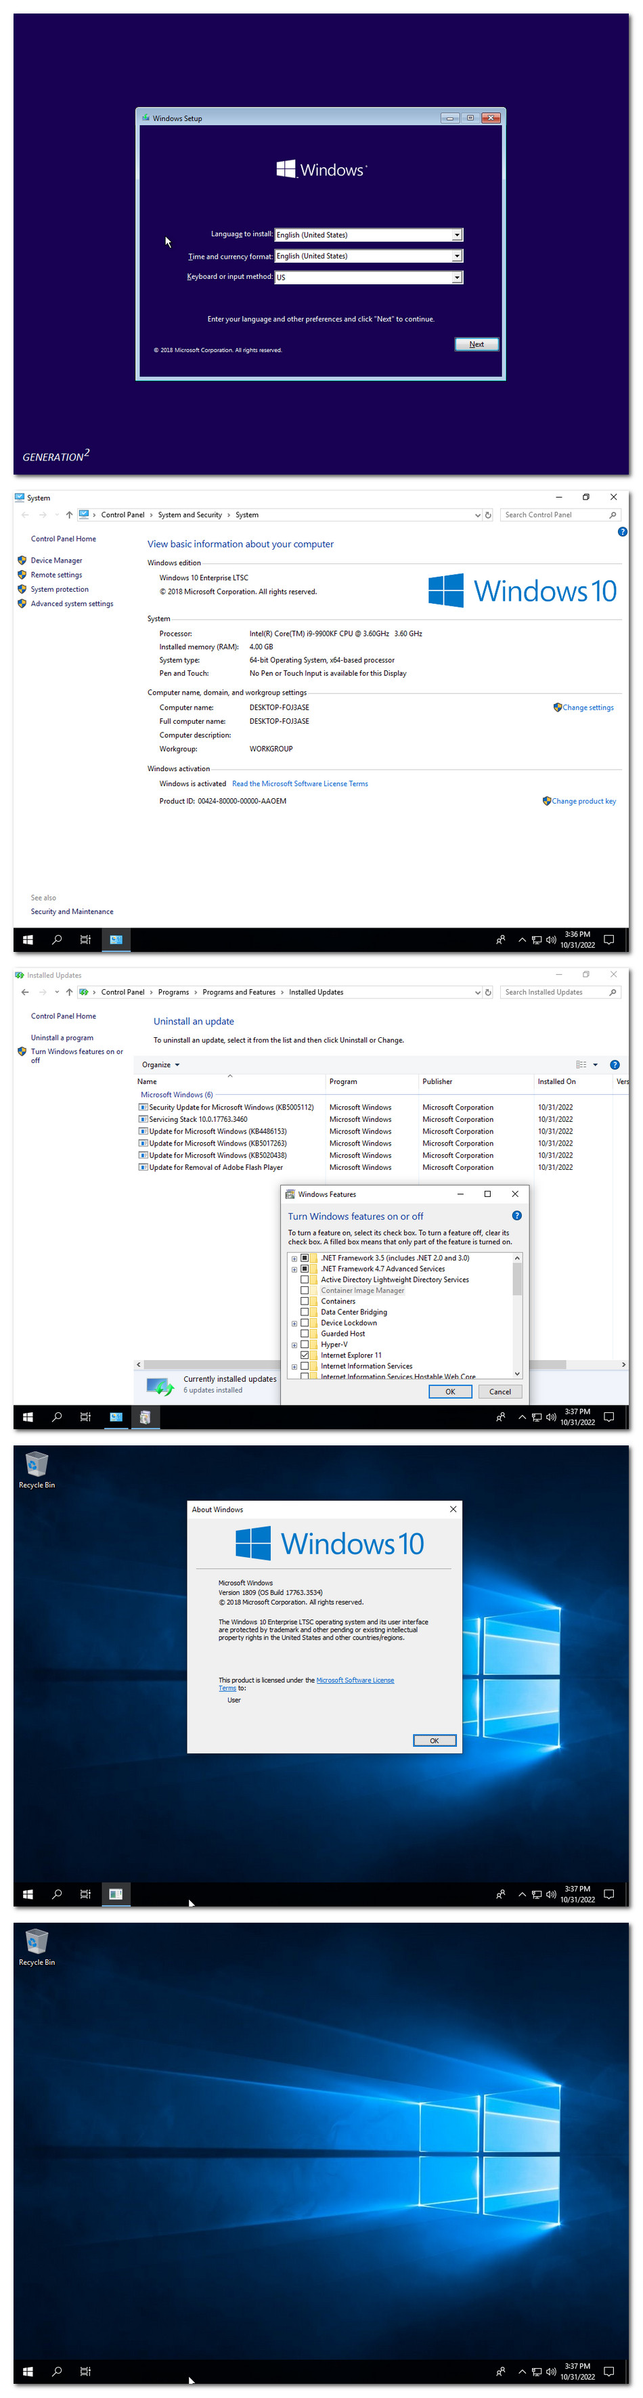The image size is (643, 2398).
Task: Click the up arrow in the System window navigation
Action: click(x=69, y=515)
